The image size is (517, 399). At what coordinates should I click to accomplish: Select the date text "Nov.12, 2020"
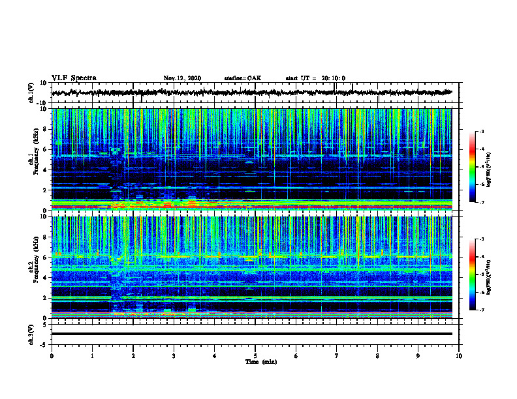pyautogui.click(x=182, y=78)
